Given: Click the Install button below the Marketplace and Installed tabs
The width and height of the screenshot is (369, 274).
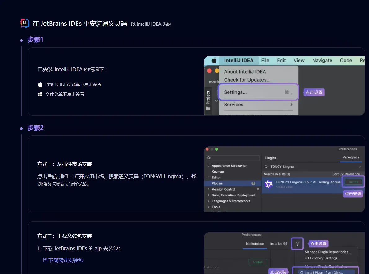Looking at the screenshot, I should click(x=258, y=262).
